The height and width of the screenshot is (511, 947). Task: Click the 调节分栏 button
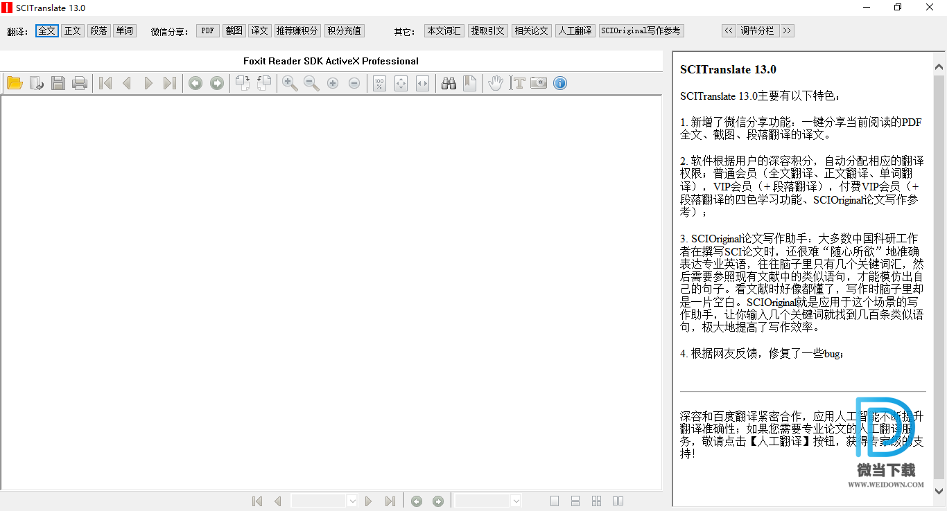coord(758,31)
